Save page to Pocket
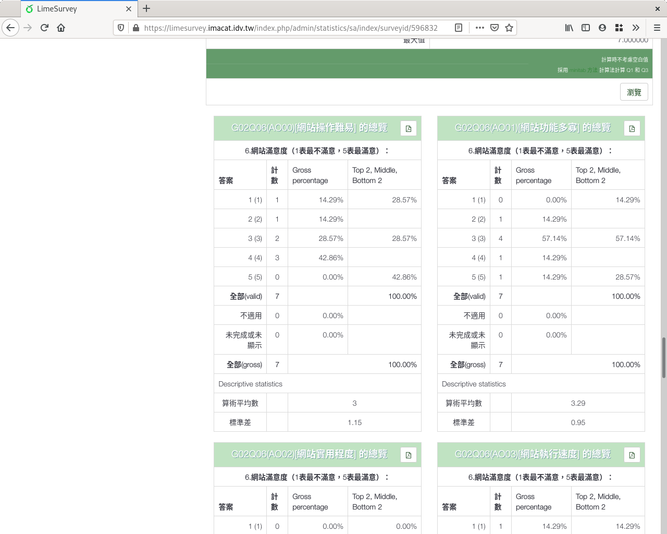The height and width of the screenshot is (534, 667). pyautogui.click(x=495, y=28)
